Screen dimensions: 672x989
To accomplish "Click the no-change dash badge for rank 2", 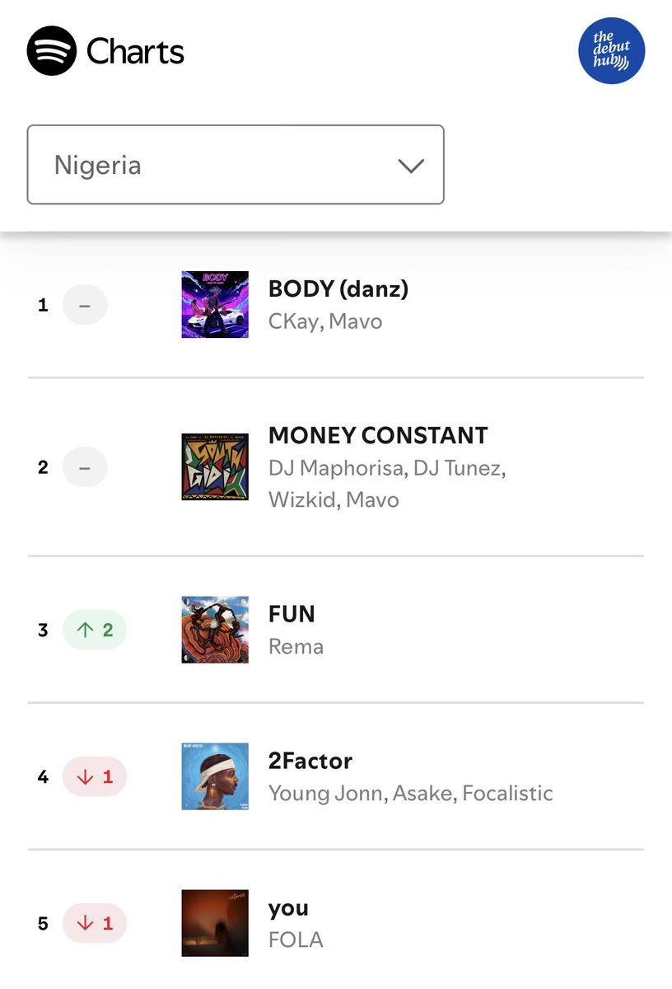I will 85,467.
